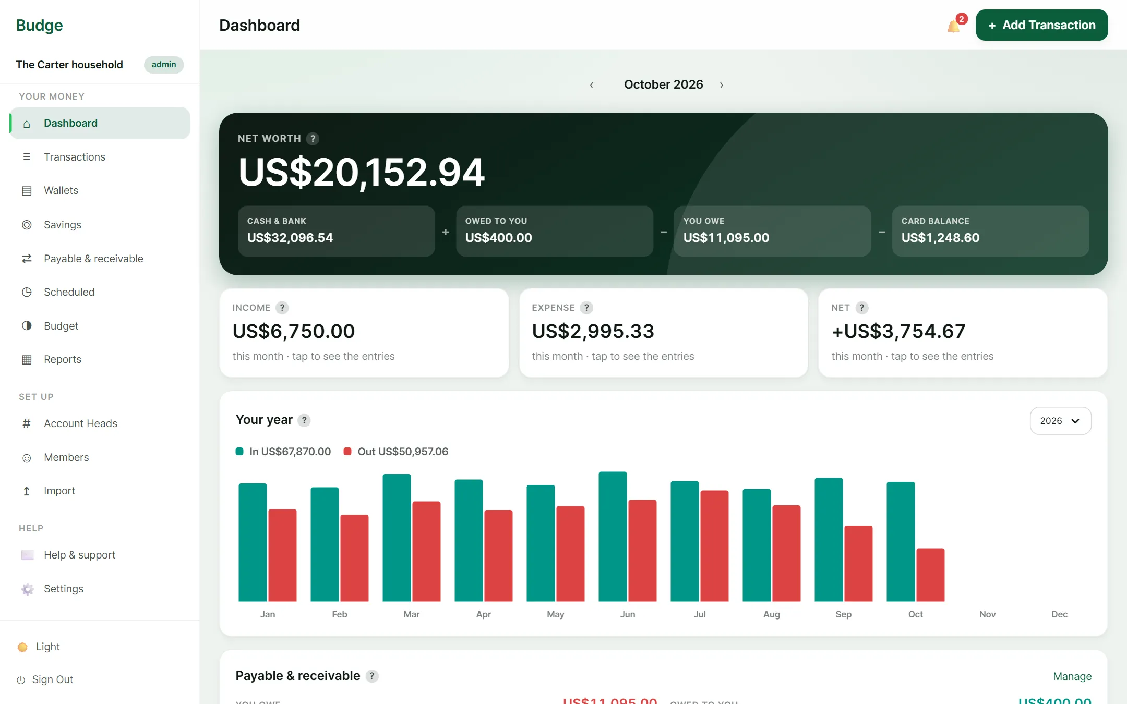The image size is (1127, 704).
Task: Open the Owed To You tile
Action: pyautogui.click(x=555, y=231)
